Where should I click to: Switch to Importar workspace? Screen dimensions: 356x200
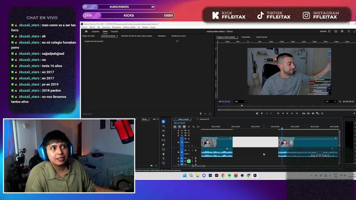pos(95,31)
